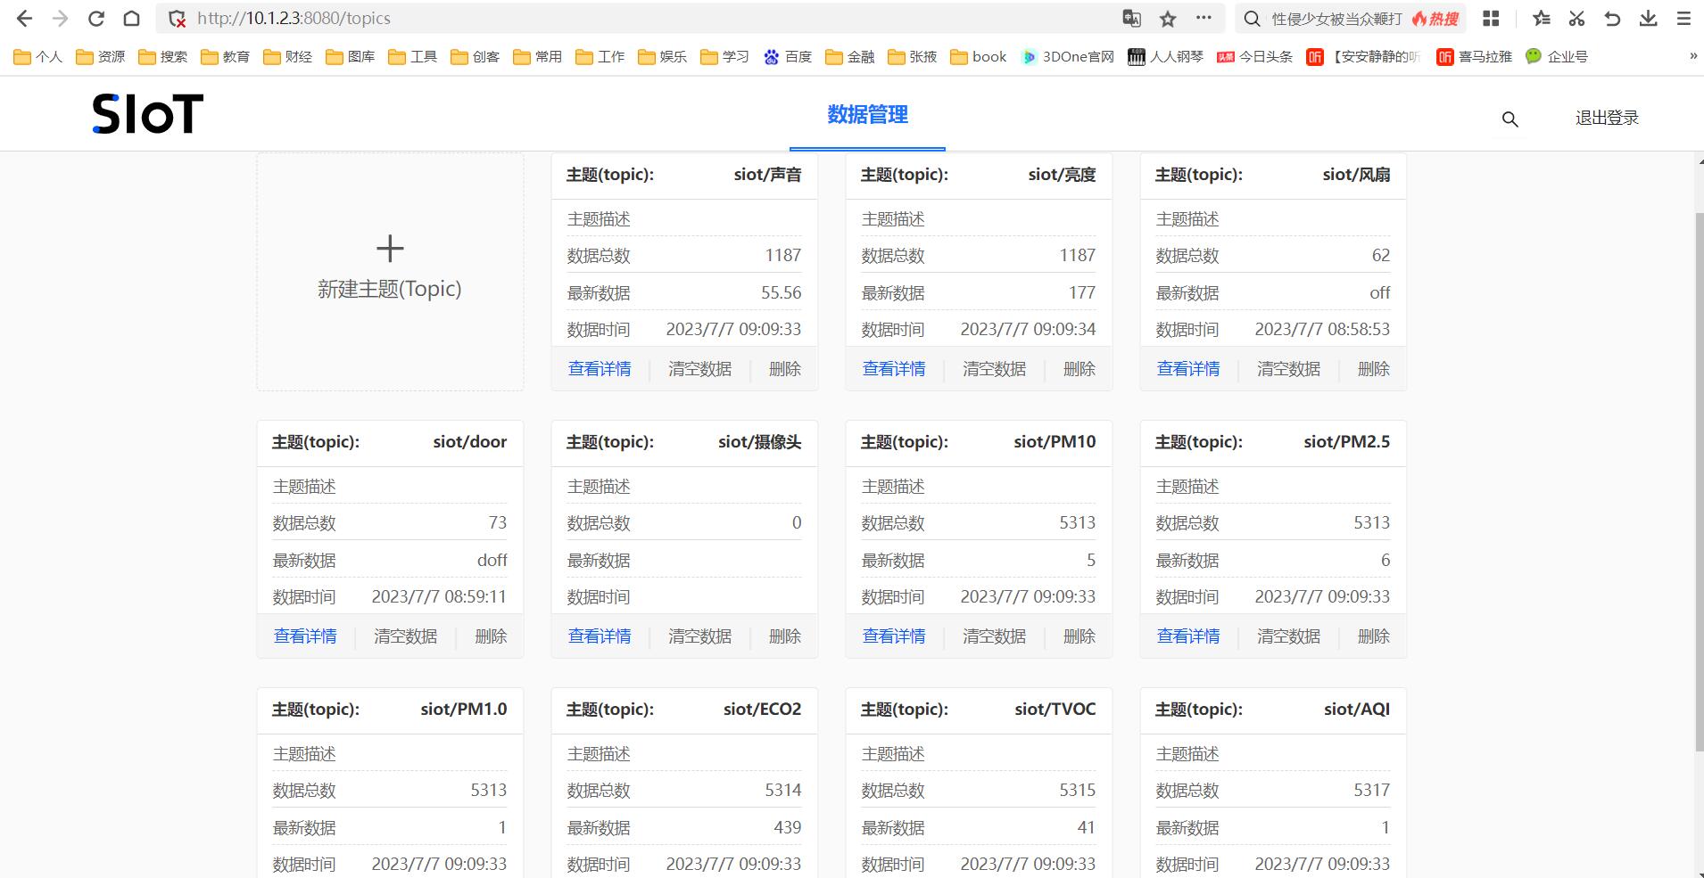Click the siot/AQI topic title

1357,710
